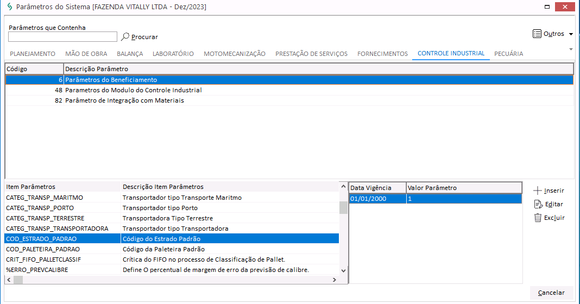Click the Código column header

tap(34, 69)
